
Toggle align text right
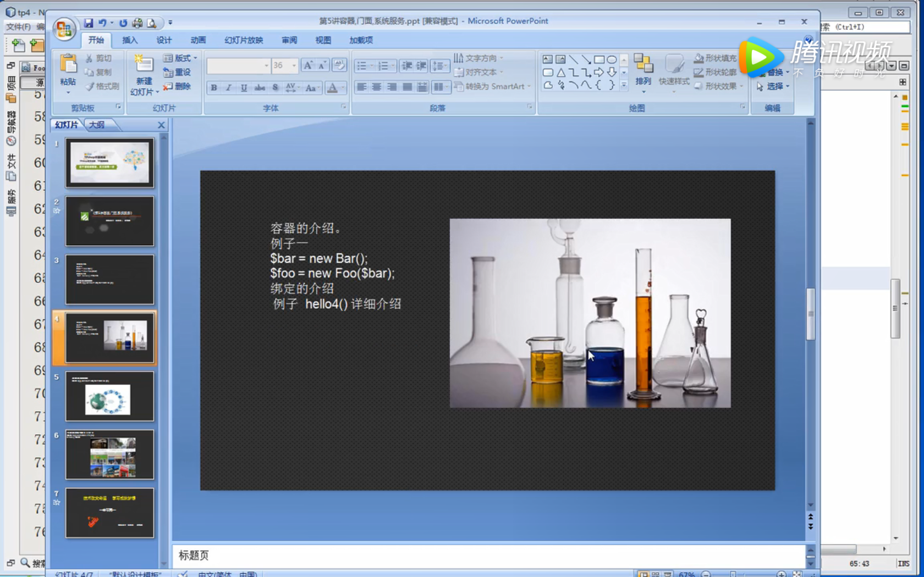[x=392, y=87]
